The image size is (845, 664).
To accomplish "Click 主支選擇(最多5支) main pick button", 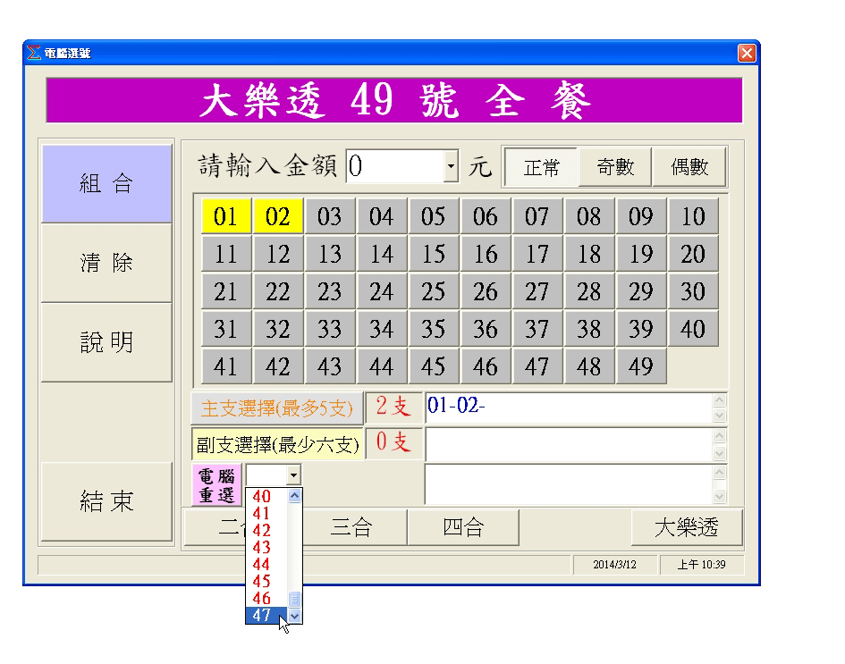I will [277, 408].
